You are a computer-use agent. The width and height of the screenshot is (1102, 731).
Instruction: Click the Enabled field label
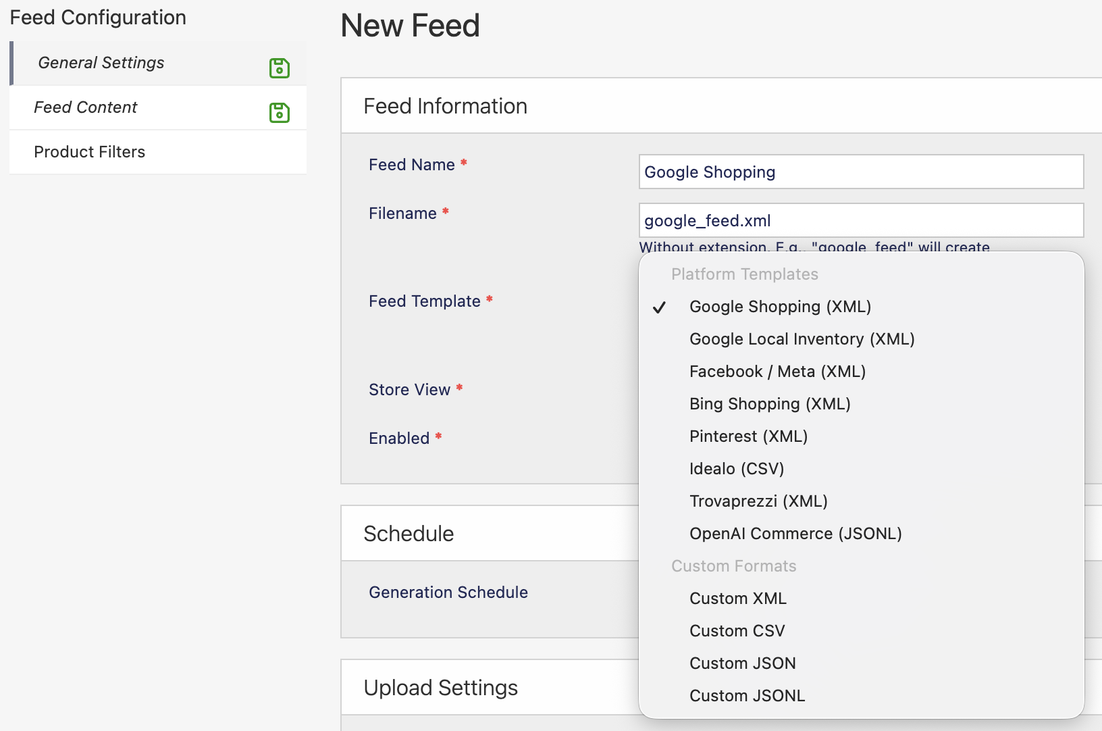coord(399,438)
